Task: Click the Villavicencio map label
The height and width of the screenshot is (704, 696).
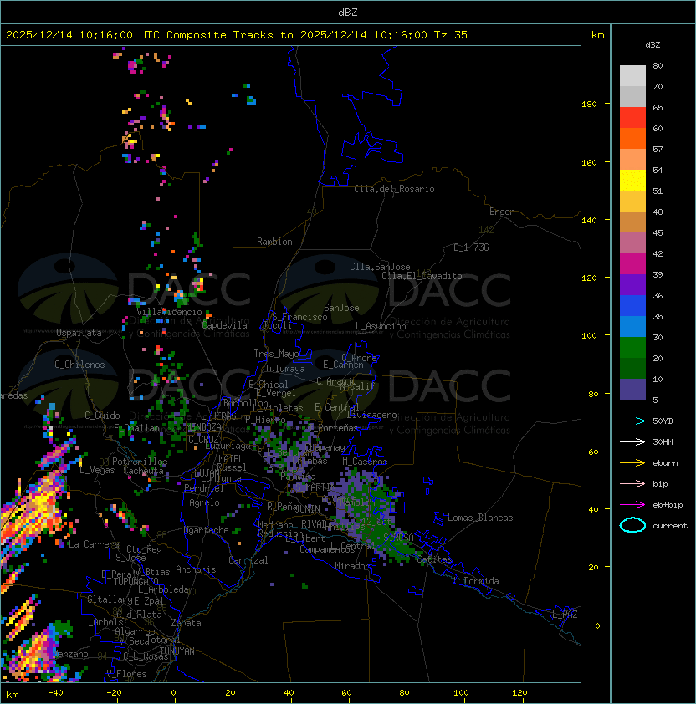Action: 169,312
